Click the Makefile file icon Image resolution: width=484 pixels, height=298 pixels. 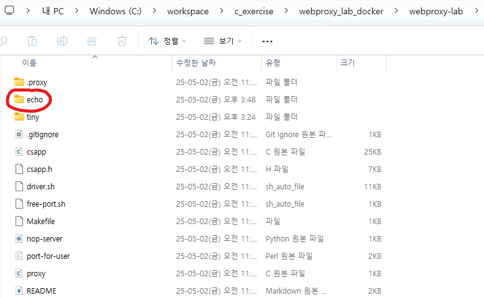pyautogui.click(x=19, y=221)
